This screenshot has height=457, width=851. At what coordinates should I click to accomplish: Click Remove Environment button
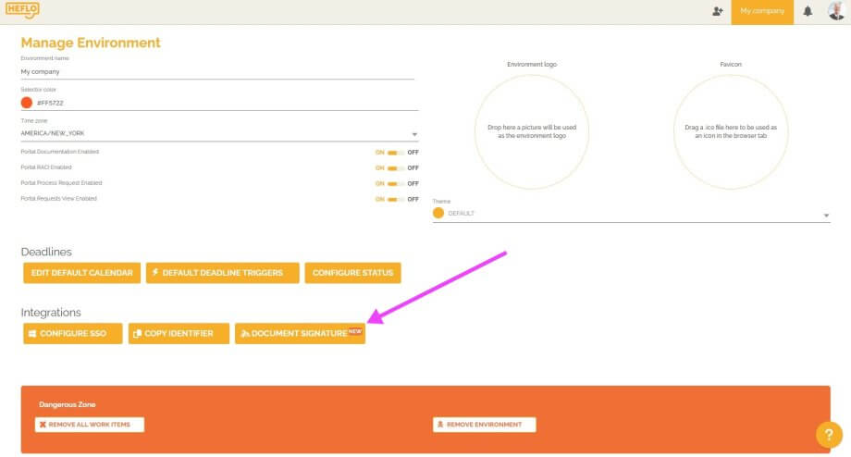tap(484, 425)
